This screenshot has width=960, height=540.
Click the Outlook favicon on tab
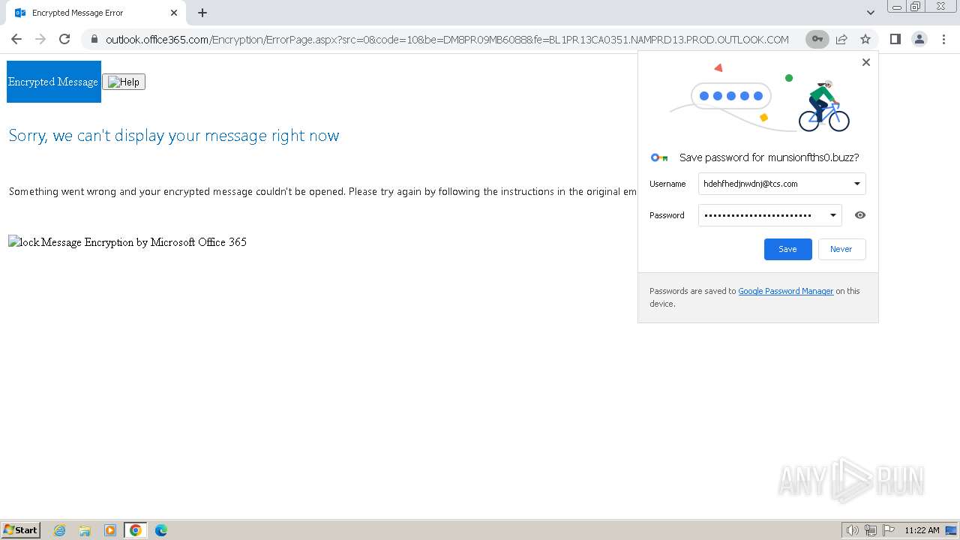(x=20, y=13)
